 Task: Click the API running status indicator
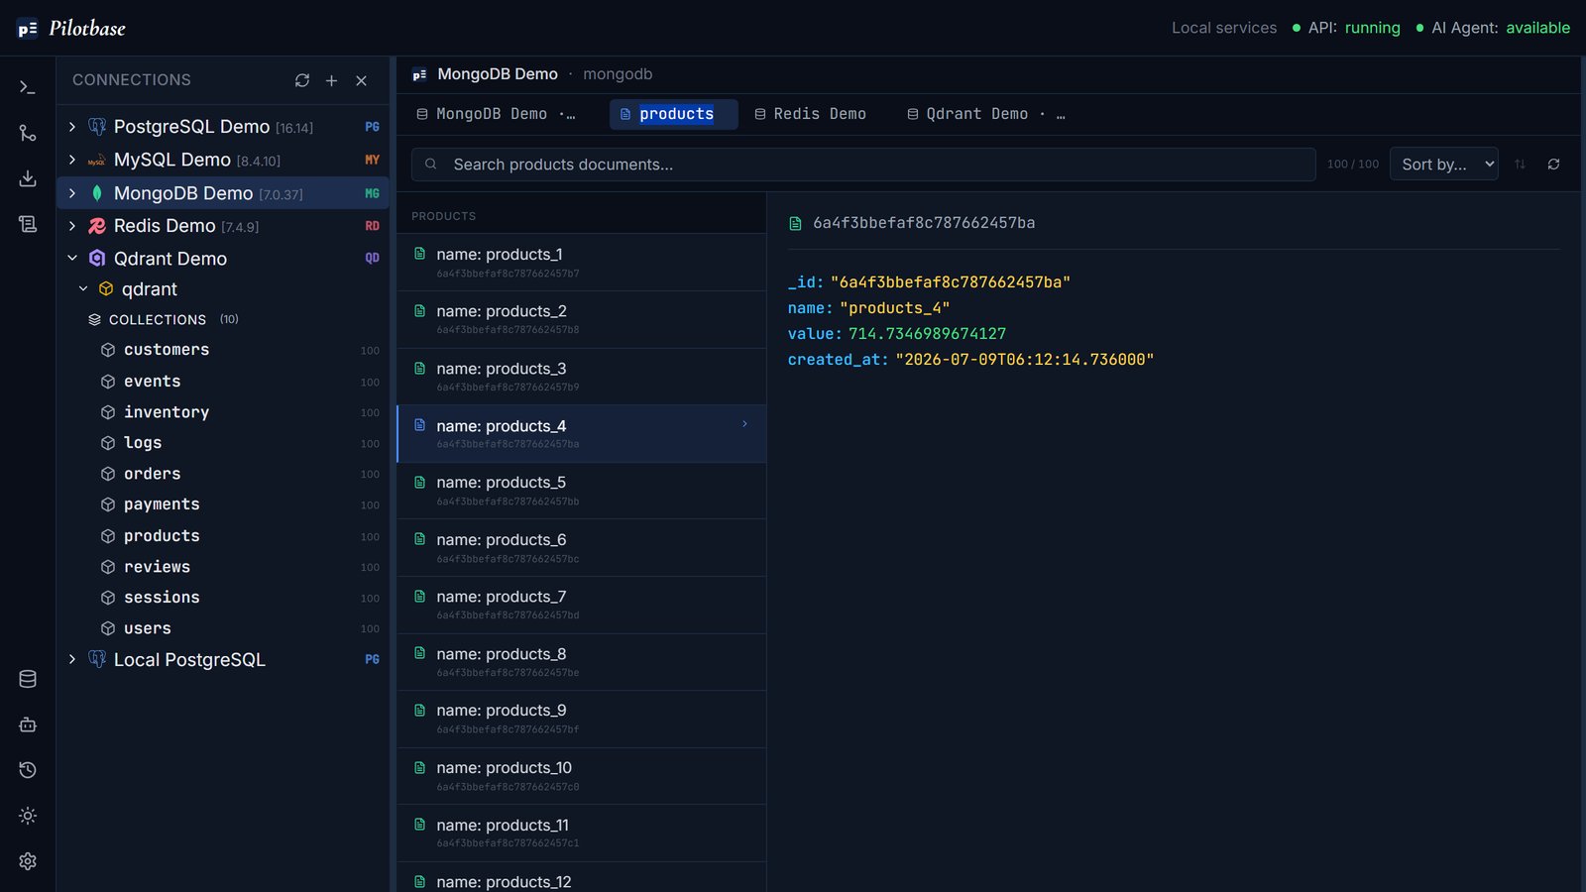click(x=1346, y=28)
